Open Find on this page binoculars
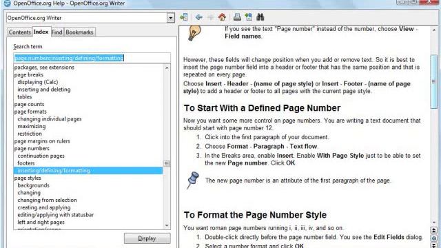Viewport: 441px width, 248px height. coord(260,17)
